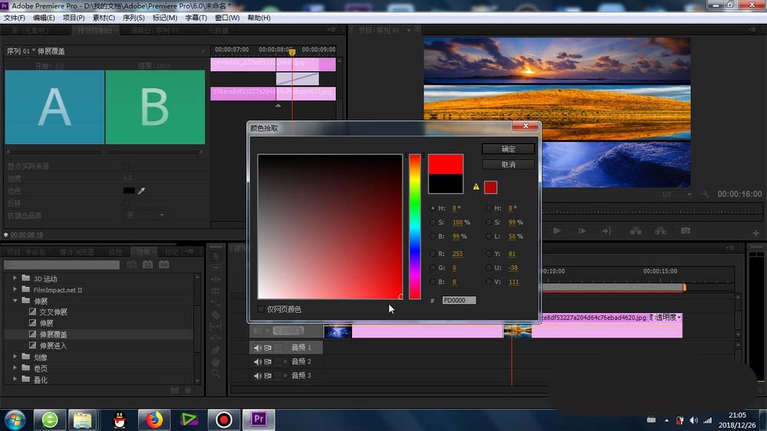Select the L lightness radio button
This screenshot has height=431, width=767.
pos(489,236)
